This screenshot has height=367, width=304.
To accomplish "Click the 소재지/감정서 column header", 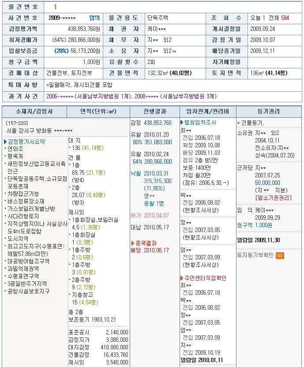I will coord(34,112).
